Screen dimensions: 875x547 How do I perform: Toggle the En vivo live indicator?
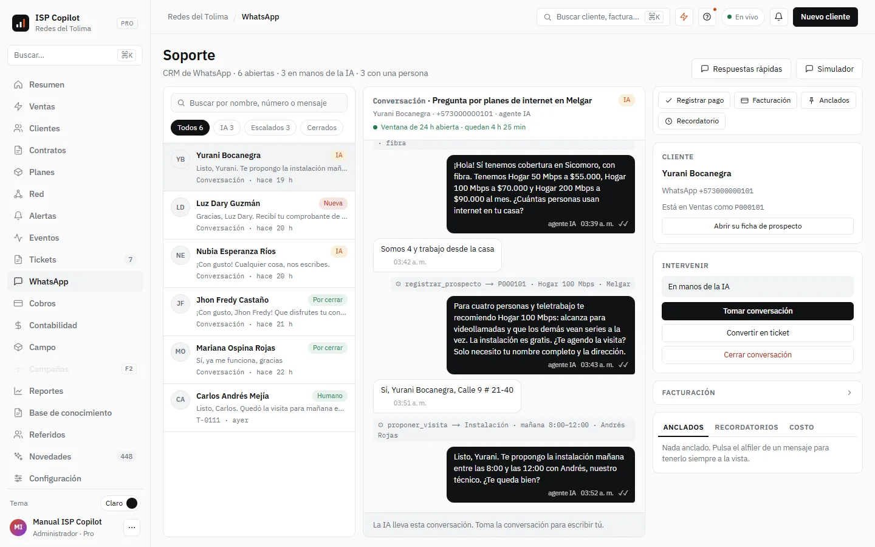[x=743, y=17]
